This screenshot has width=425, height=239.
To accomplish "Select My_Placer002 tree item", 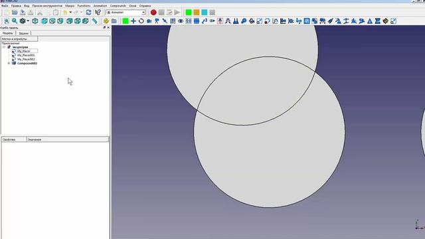I will tap(26, 59).
